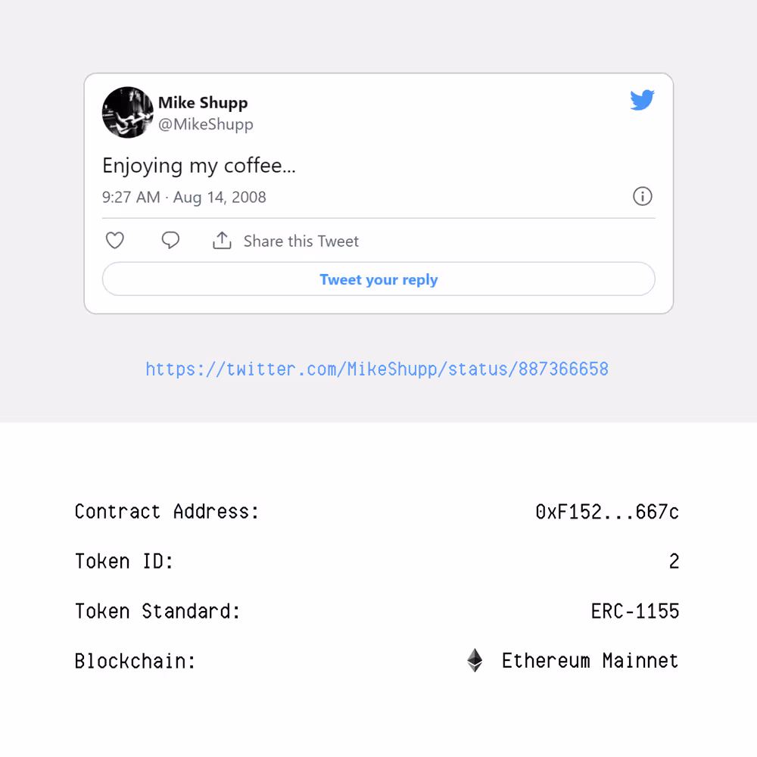Open the twitter.com status URL link

coord(377,369)
